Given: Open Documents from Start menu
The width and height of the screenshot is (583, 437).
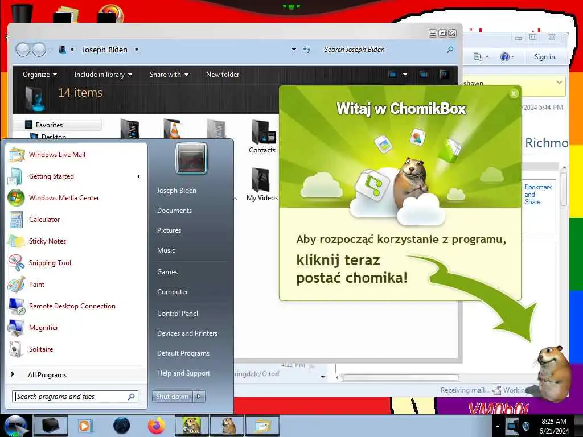Looking at the screenshot, I should click(174, 211).
